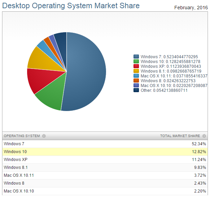This screenshot has height=198, width=210.
Task: Select the Windows 7 legend color swatch
Action: click(136, 57)
